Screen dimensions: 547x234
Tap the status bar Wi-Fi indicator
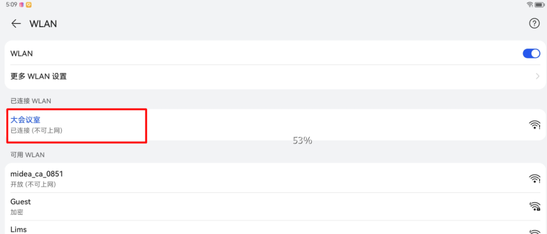tap(530, 4)
